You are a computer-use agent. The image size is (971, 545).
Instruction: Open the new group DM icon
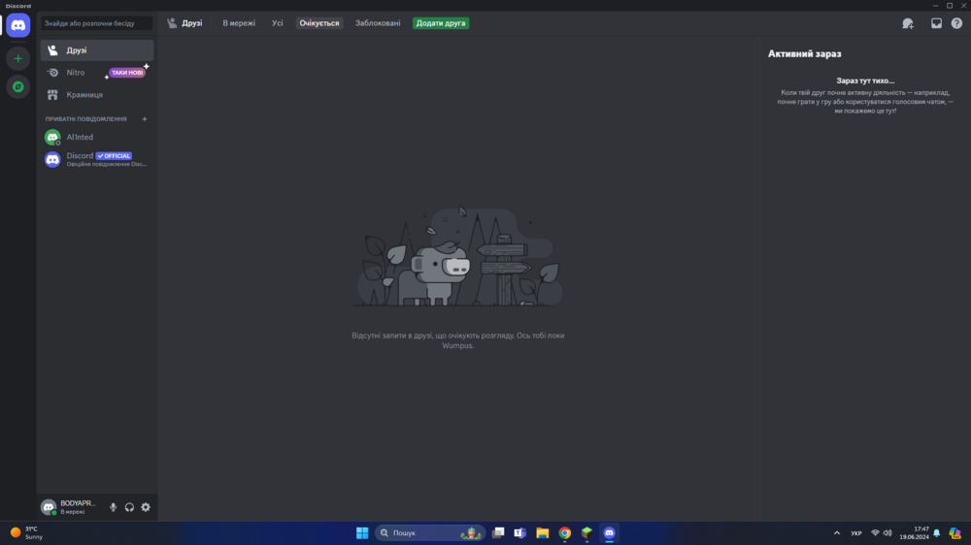(x=908, y=23)
